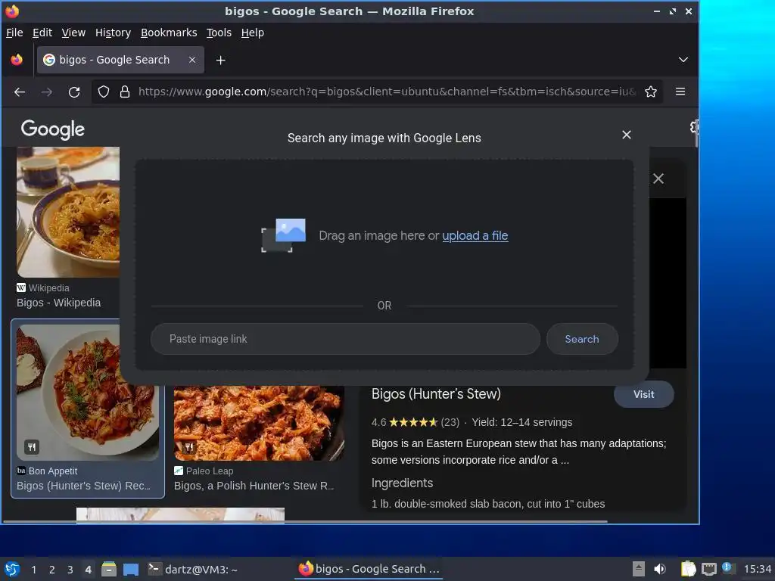The image size is (775, 581).
Task: Click the bigos - Google Search taskbar entry
Action: pyautogui.click(x=369, y=569)
